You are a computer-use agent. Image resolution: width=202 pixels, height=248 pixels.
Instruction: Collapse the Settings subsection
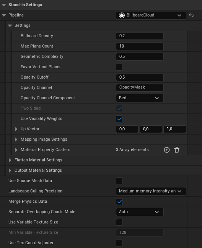(10, 26)
